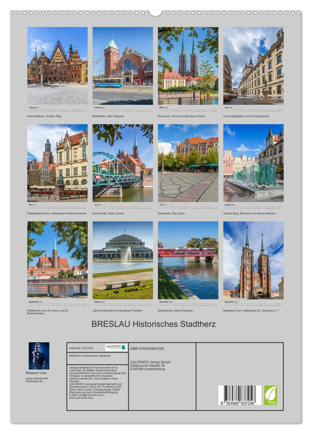
Task: Click the "CALVENDO Verlag GmbH" address line
Action: click(150, 362)
